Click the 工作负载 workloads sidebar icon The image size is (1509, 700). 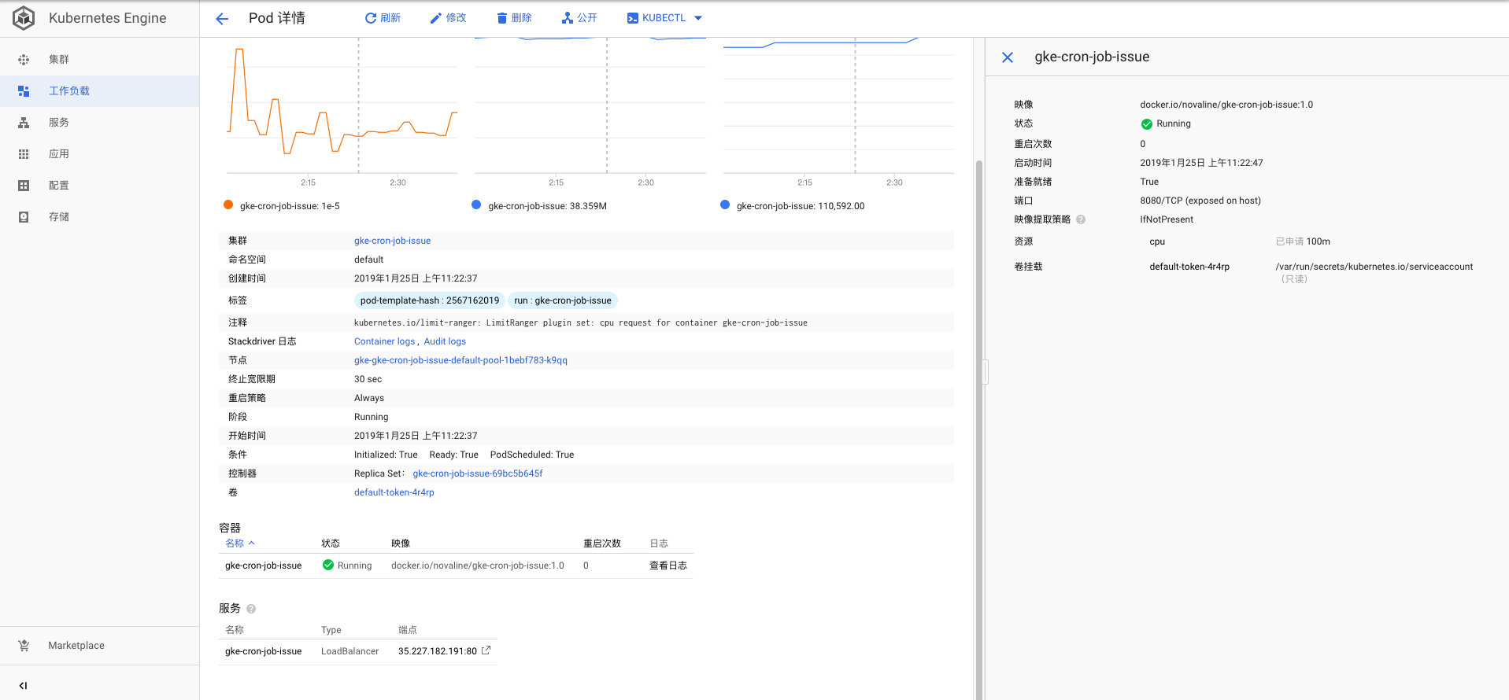tap(24, 91)
